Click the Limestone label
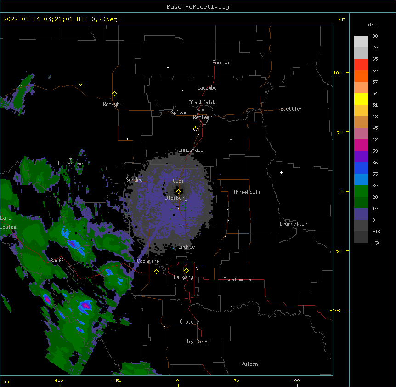This screenshot has height=387, width=396. pos(70,164)
